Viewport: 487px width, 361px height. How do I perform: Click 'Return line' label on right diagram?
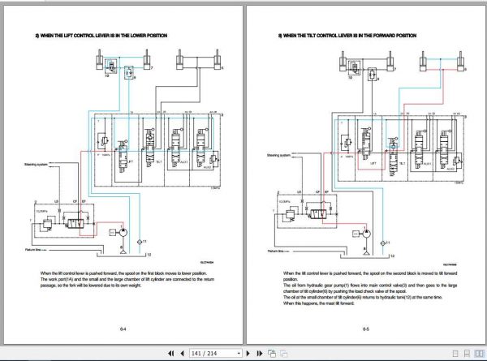coord(275,251)
